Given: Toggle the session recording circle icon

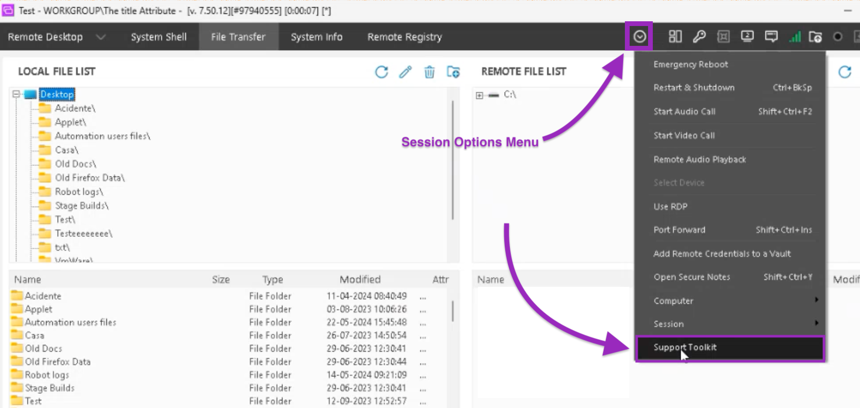Looking at the screenshot, I should [837, 36].
